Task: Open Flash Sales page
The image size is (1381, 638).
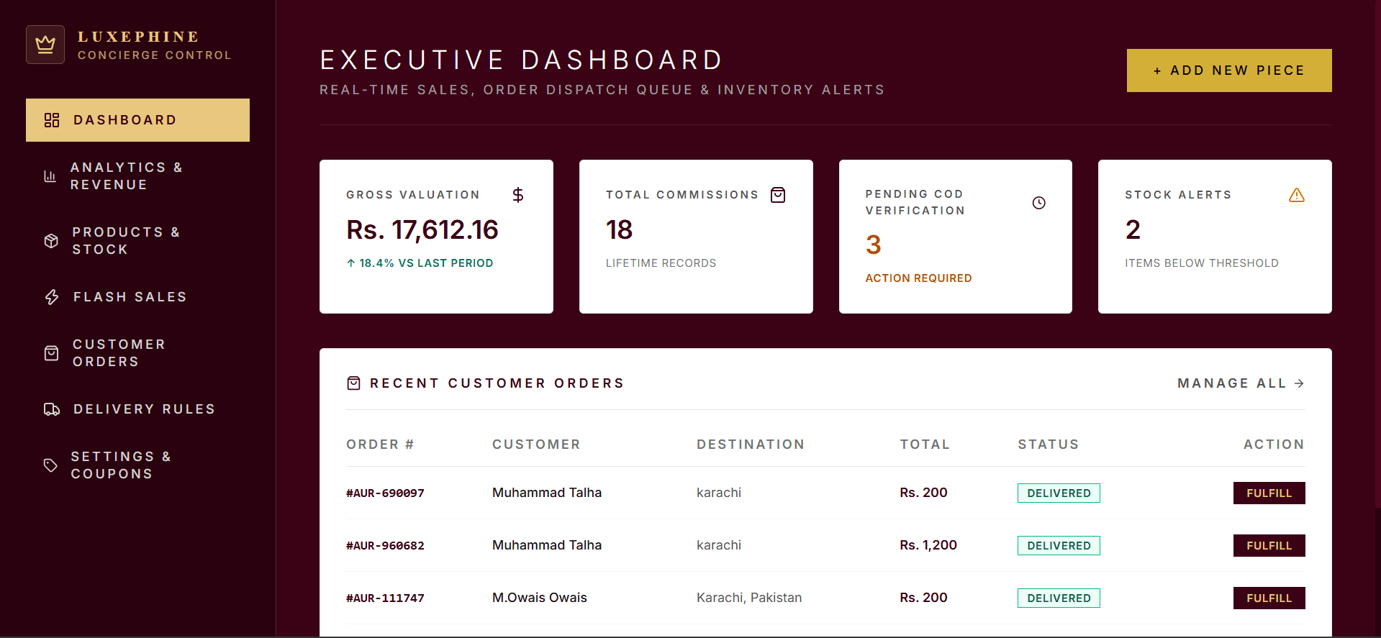Action: click(137, 297)
